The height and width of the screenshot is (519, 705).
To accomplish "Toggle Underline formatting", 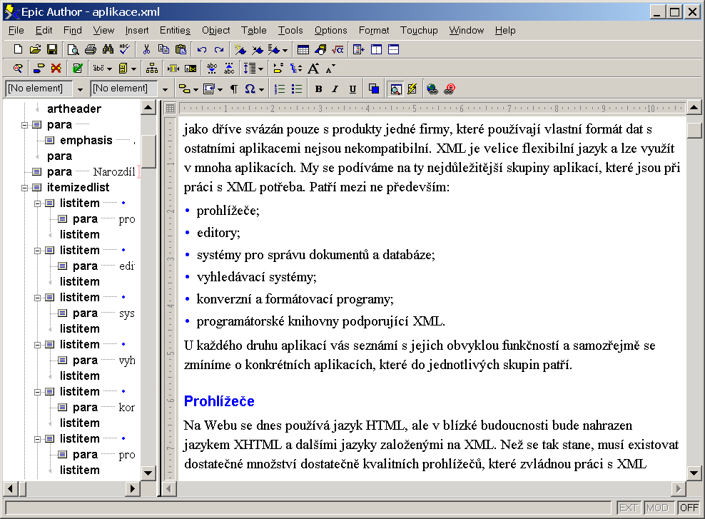I will coord(352,89).
